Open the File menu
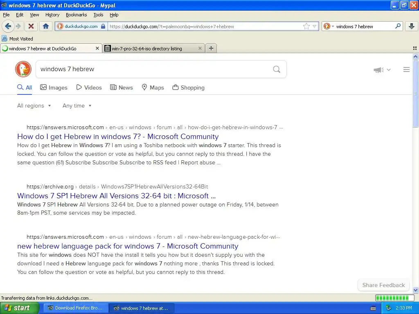Screen dimensions: 419x314 pyautogui.click(x=6, y=15)
